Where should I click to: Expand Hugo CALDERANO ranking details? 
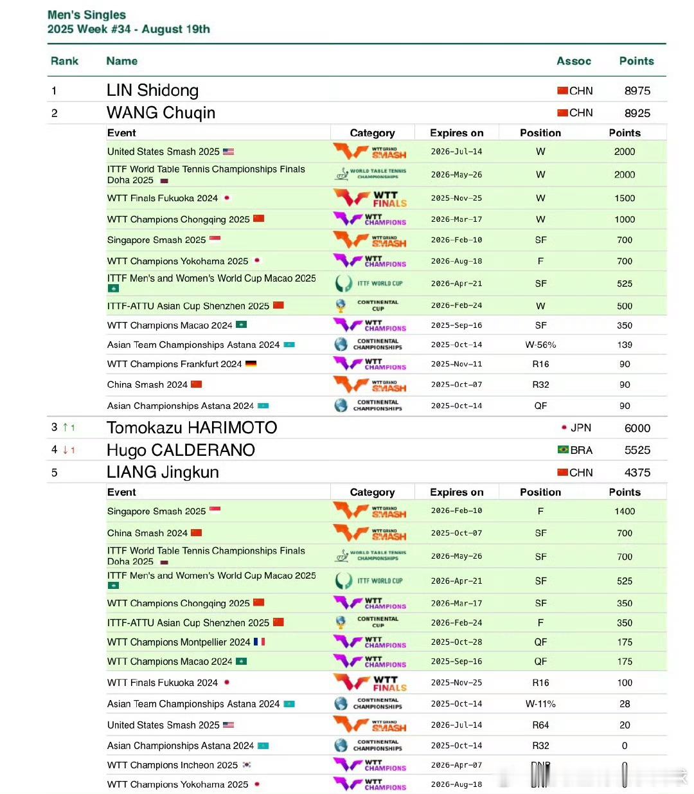click(x=357, y=450)
